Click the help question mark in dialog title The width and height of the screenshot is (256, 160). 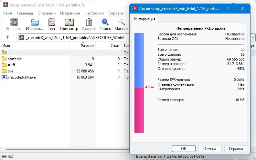click(x=228, y=8)
